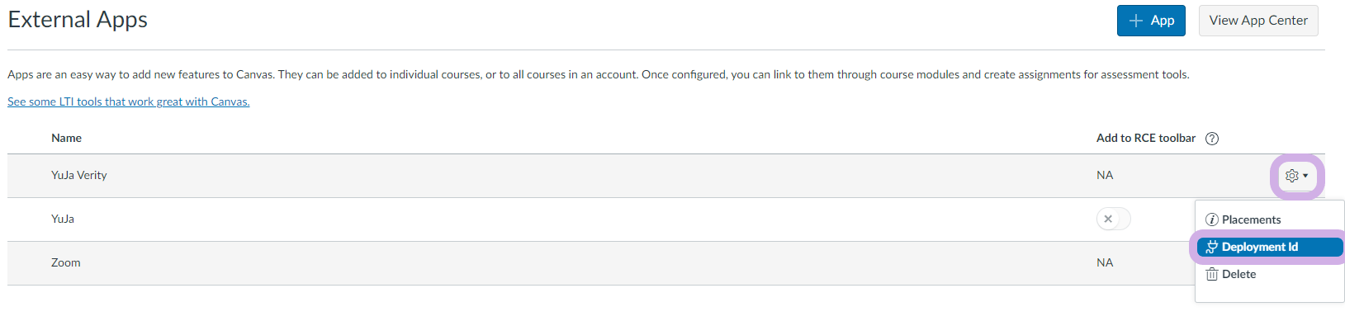Select the YuJa app name in list
This screenshot has width=1345, height=321.
[63, 219]
